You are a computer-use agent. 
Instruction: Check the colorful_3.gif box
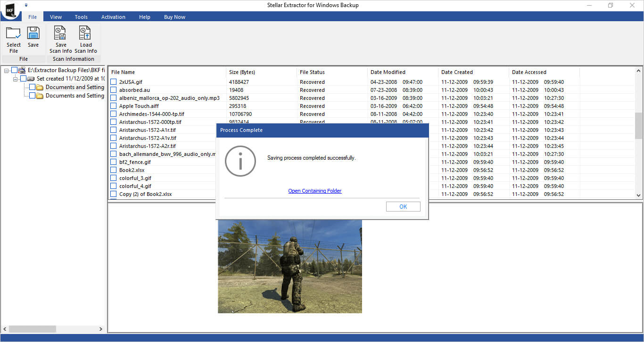(114, 178)
